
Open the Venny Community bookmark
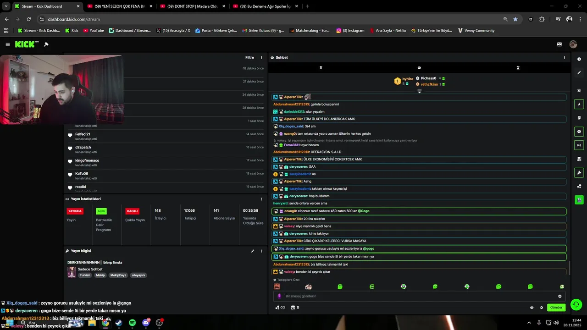476,31
